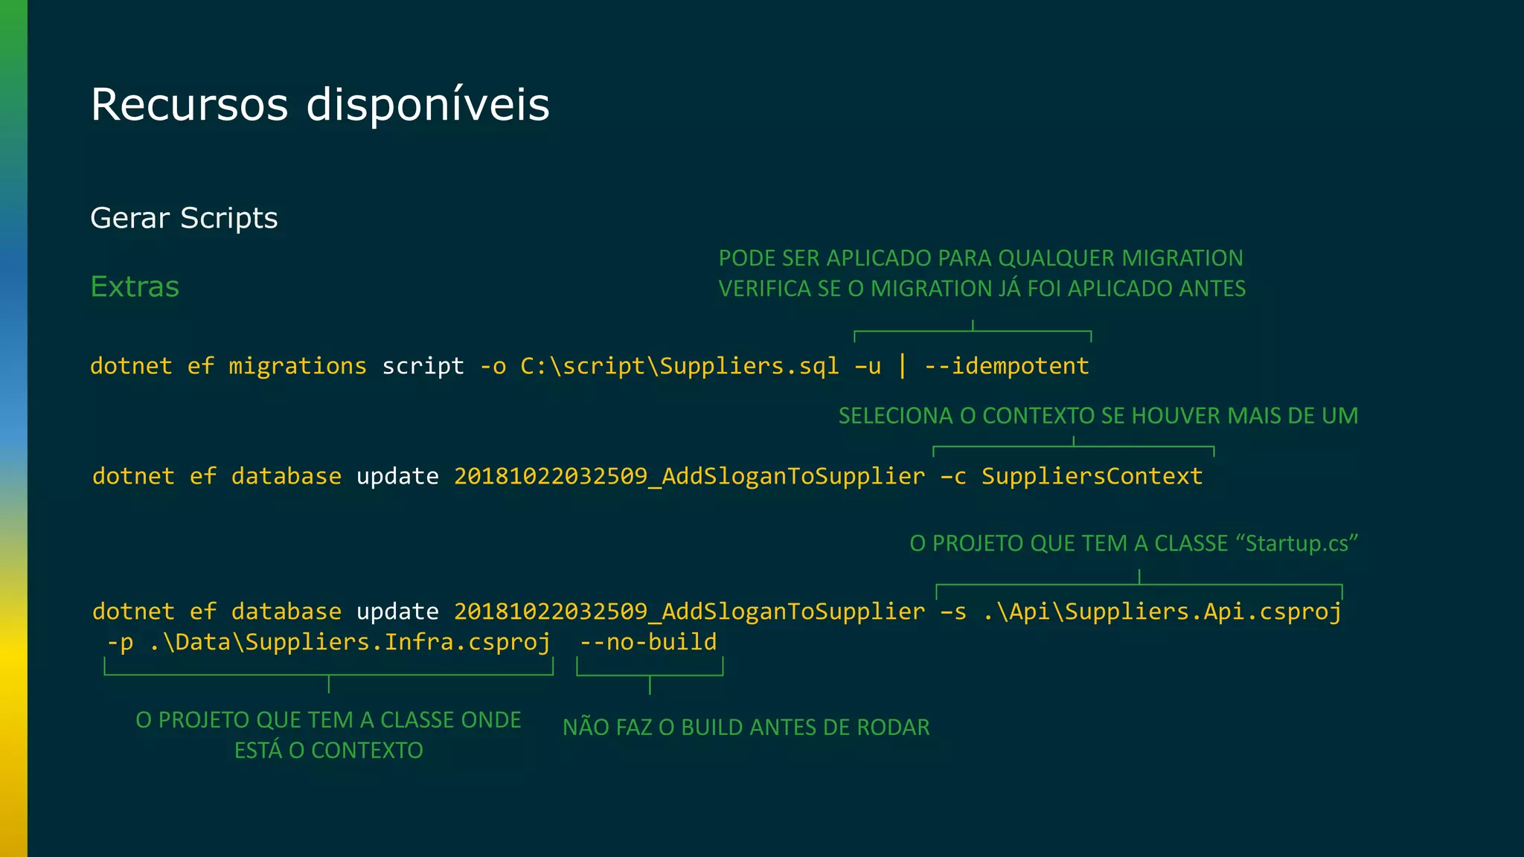Image resolution: width=1524 pixels, height=857 pixels.
Task: Click the 'VERIFICA SE O MIGRATION JÁ FOI APLICADO ANTES' note
Action: 982,289
